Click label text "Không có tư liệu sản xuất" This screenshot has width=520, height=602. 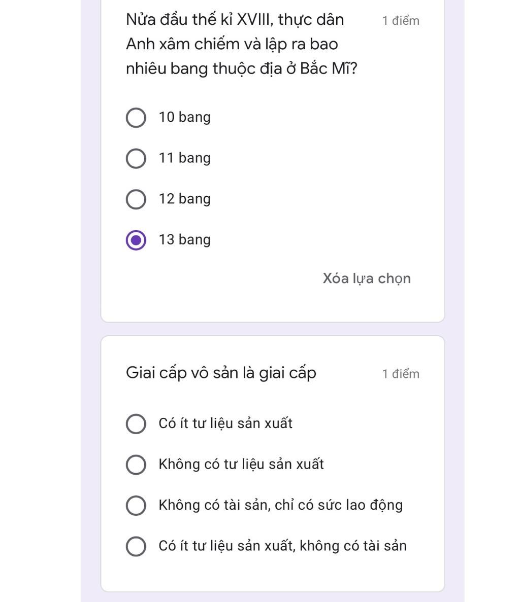(x=241, y=464)
